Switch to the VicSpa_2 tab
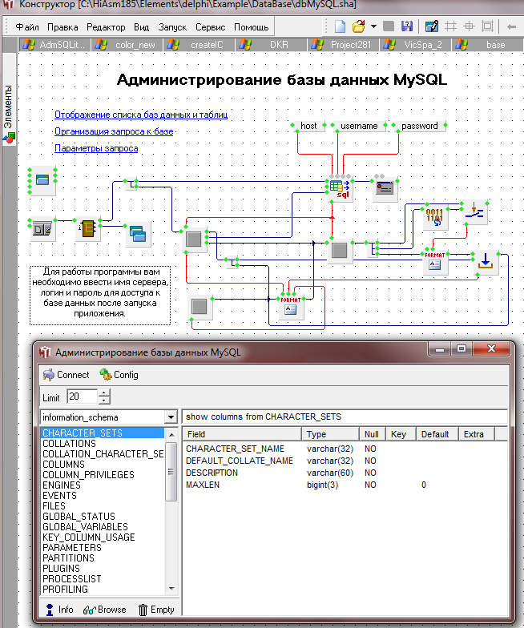The image size is (524, 628). pos(415,45)
